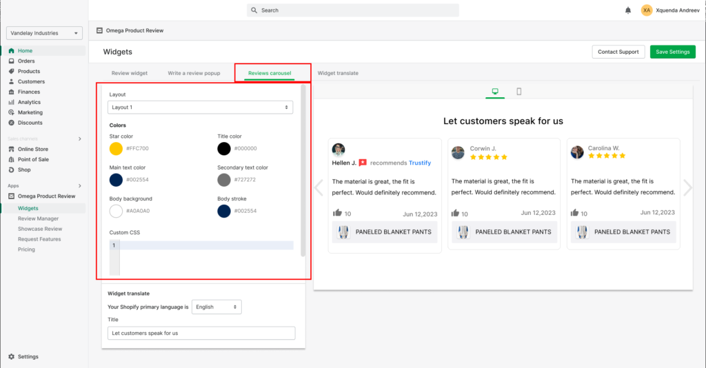Click Paneled Blanket Pants in Hellen J. card
The image size is (706, 368).
pos(385,232)
